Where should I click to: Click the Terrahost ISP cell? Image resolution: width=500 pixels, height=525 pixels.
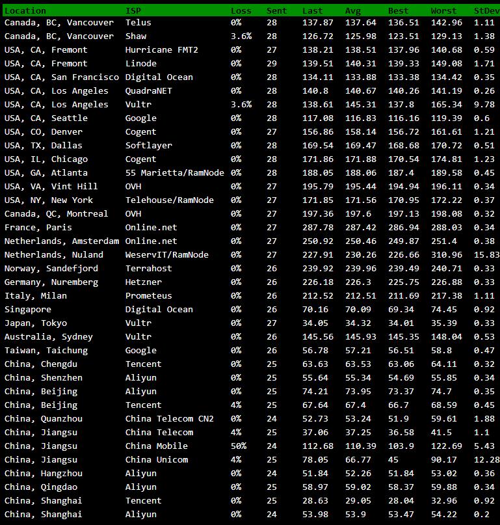click(149, 269)
